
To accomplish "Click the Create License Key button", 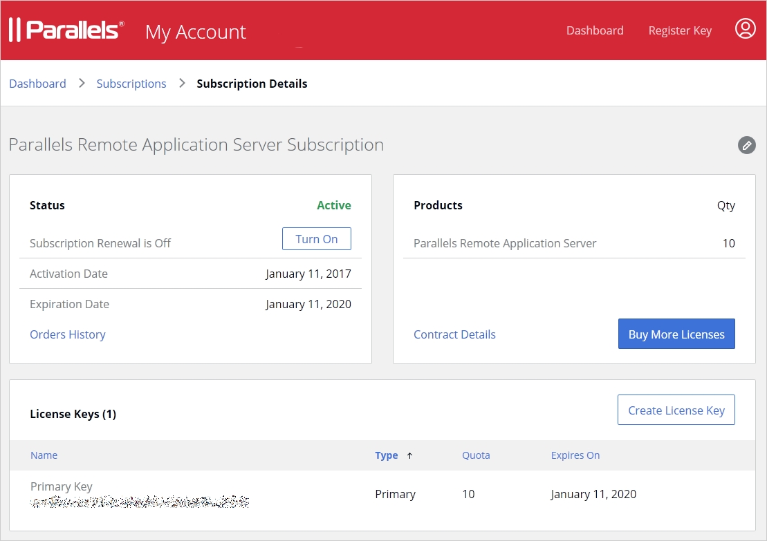I will [676, 410].
